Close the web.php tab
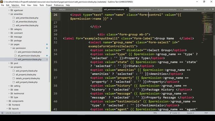215x121 pixels. pyautogui.click(x=74, y=9)
